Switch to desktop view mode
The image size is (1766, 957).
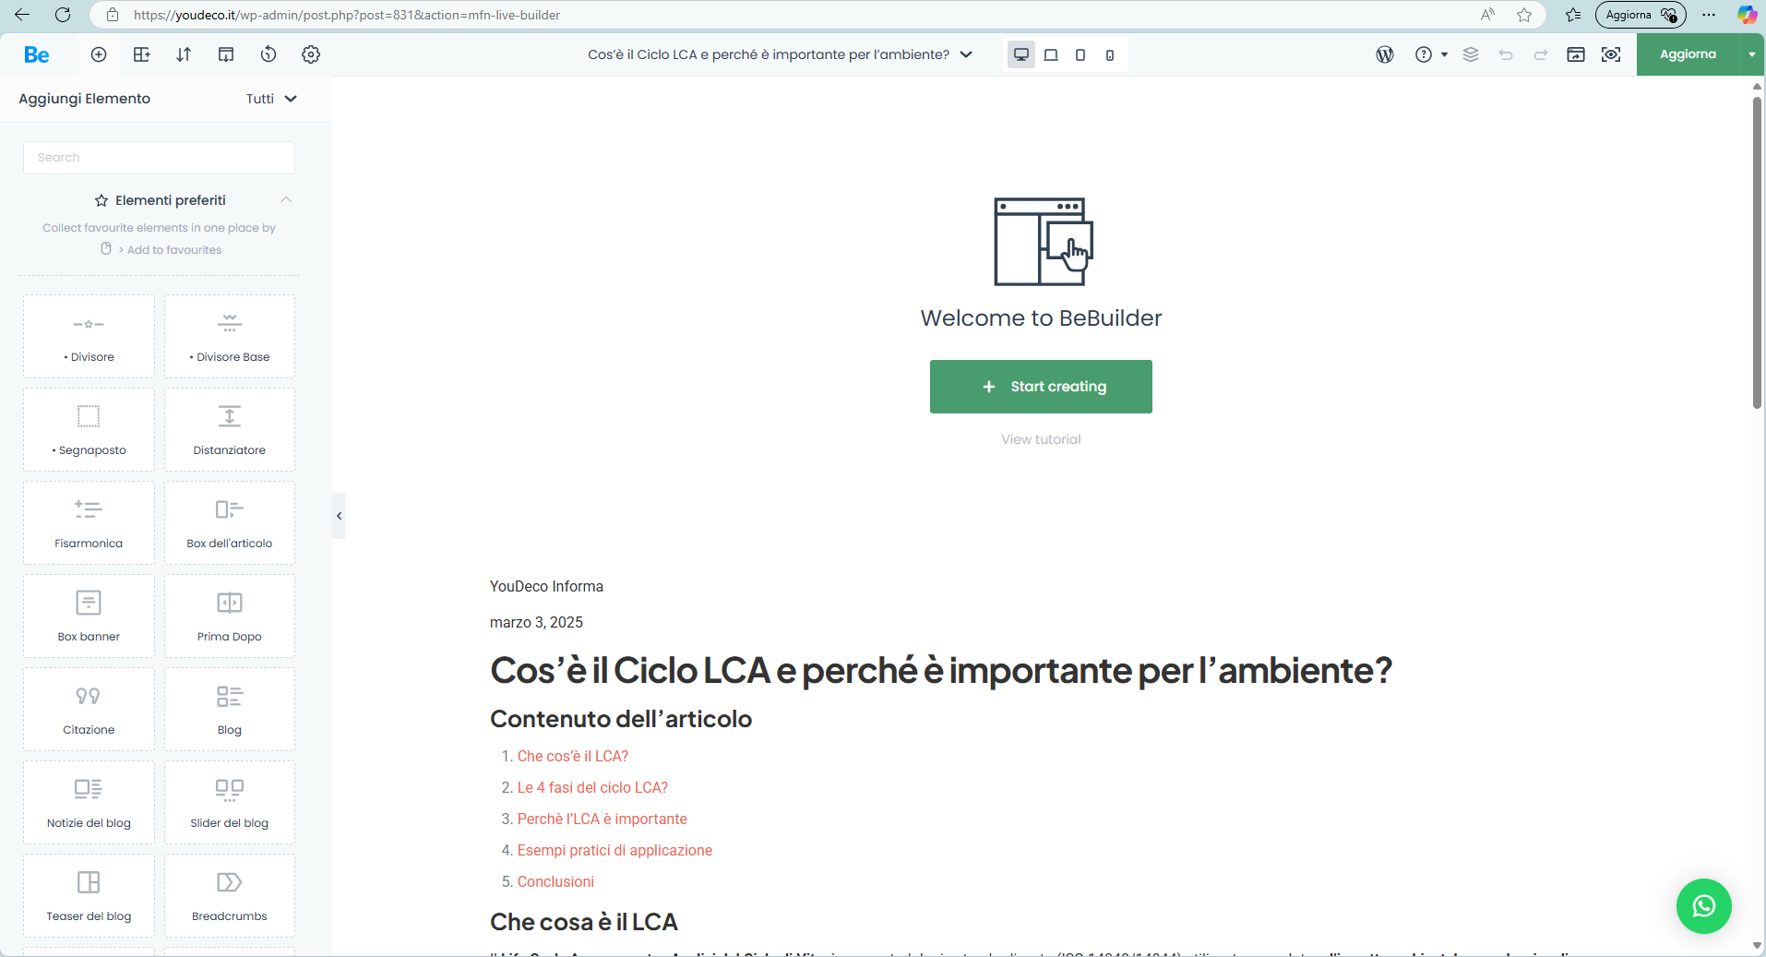[1020, 54]
